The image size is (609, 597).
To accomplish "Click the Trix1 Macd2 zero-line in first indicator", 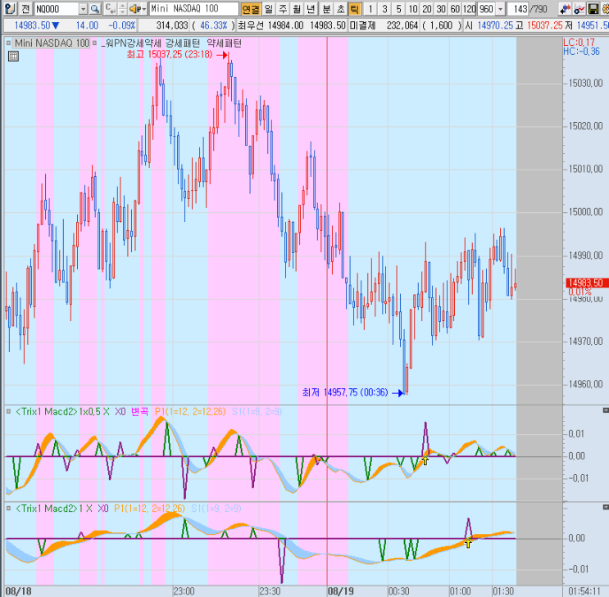I will click(x=246, y=456).
